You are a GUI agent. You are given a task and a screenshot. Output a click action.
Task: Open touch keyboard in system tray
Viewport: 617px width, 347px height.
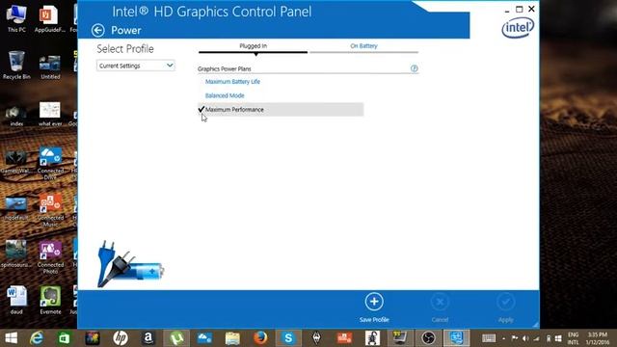pyautogui.click(x=489, y=338)
